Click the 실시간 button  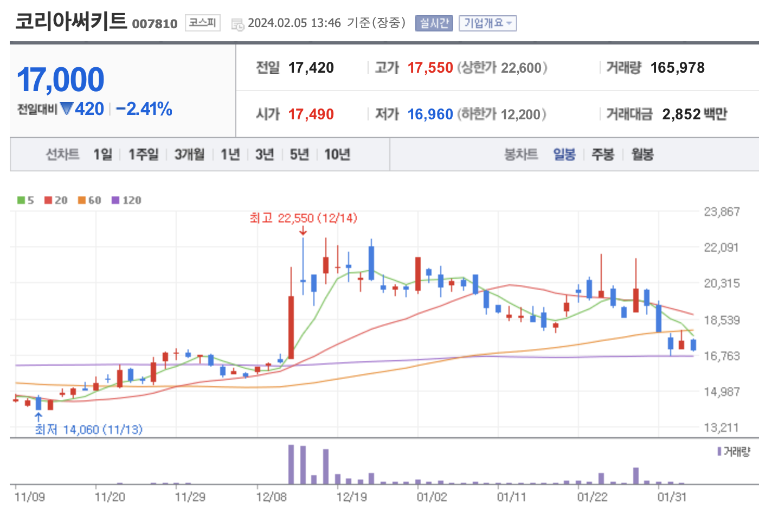(x=434, y=23)
